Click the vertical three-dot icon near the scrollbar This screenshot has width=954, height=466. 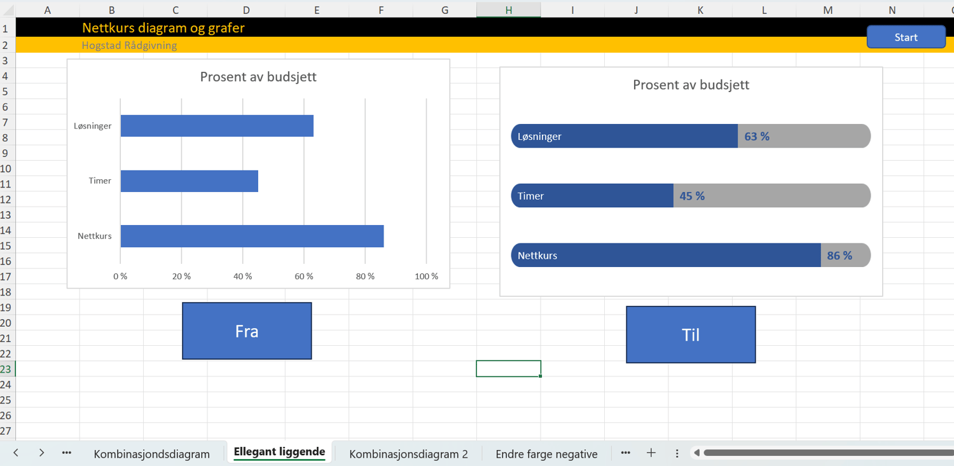pyautogui.click(x=677, y=453)
